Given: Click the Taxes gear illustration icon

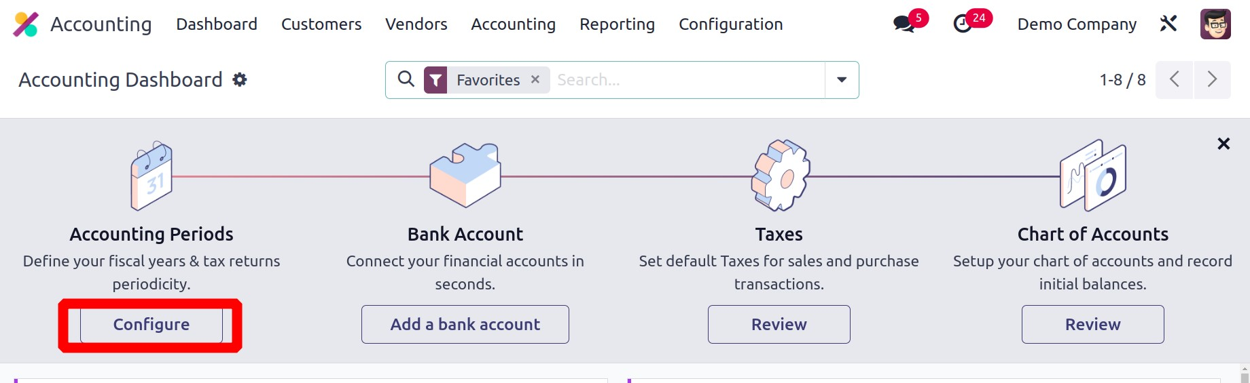Looking at the screenshot, I should coord(780,176).
